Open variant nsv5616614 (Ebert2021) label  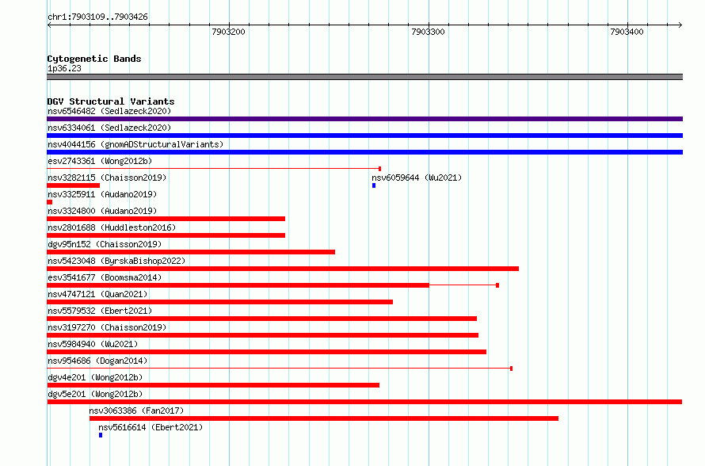[151, 427]
